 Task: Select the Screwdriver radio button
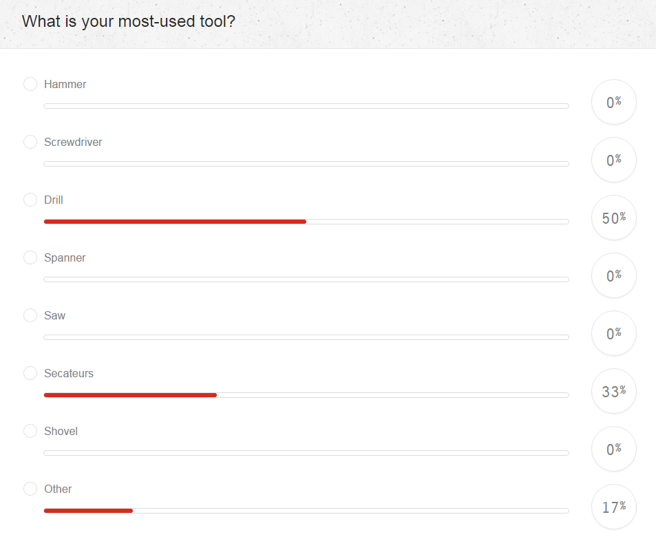click(30, 142)
